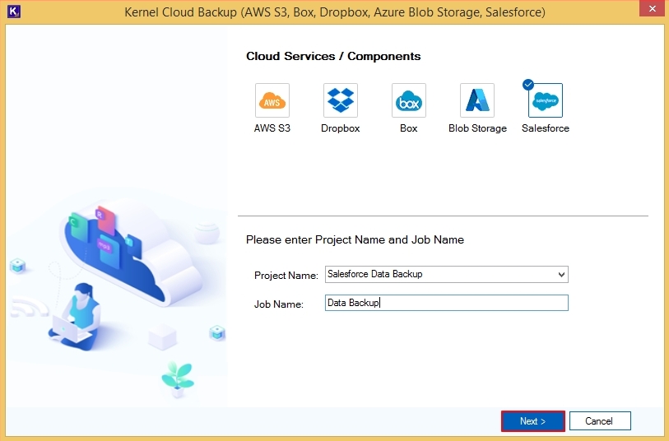Click the Blob Storage label text
Image resolution: width=669 pixels, height=441 pixels.
click(477, 128)
